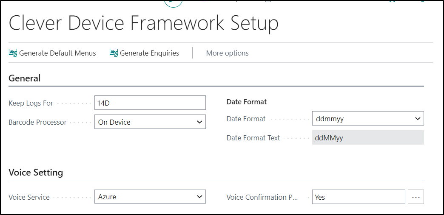Show More options in action bar
Image resolution: width=444 pixels, height=215 pixels.
point(227,53)
